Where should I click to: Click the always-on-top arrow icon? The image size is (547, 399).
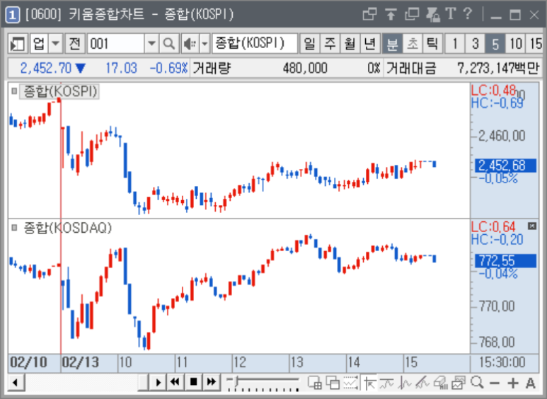391,14
